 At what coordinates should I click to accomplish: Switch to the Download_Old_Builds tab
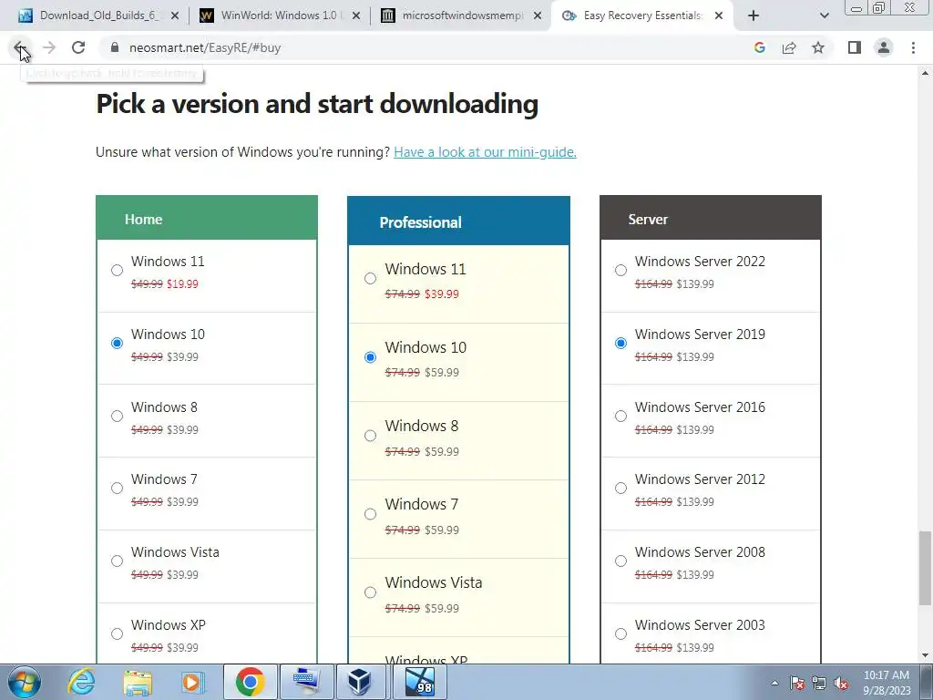(98, 16)
